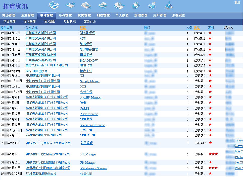Screen dimensions: 243x181
Task: Open the 销售经理 position link
Action: (86, 44)
